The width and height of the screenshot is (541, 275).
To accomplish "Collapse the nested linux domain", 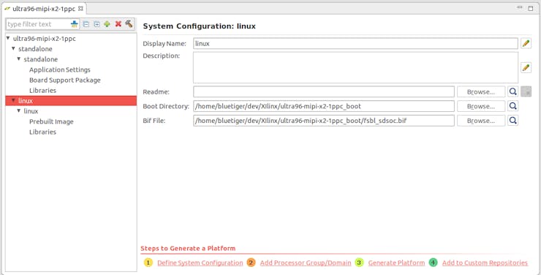I will point(19,110).
